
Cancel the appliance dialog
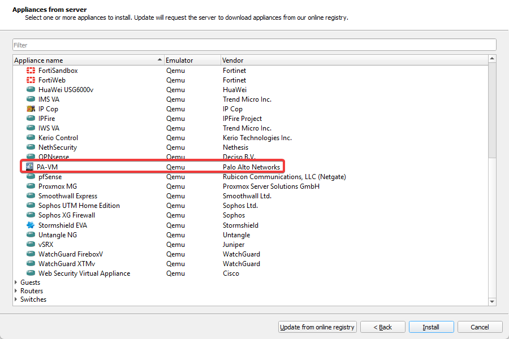pos(480,327)
